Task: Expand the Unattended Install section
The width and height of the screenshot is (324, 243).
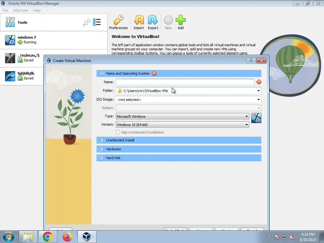Action: point(102,140)
